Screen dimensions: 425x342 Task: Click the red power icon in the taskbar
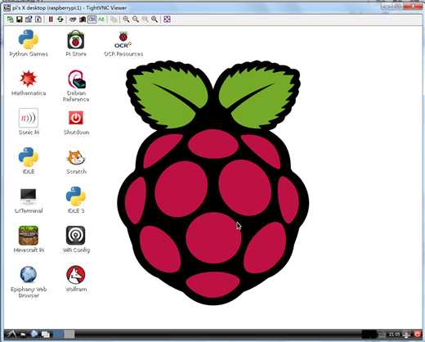pos(418,334)
